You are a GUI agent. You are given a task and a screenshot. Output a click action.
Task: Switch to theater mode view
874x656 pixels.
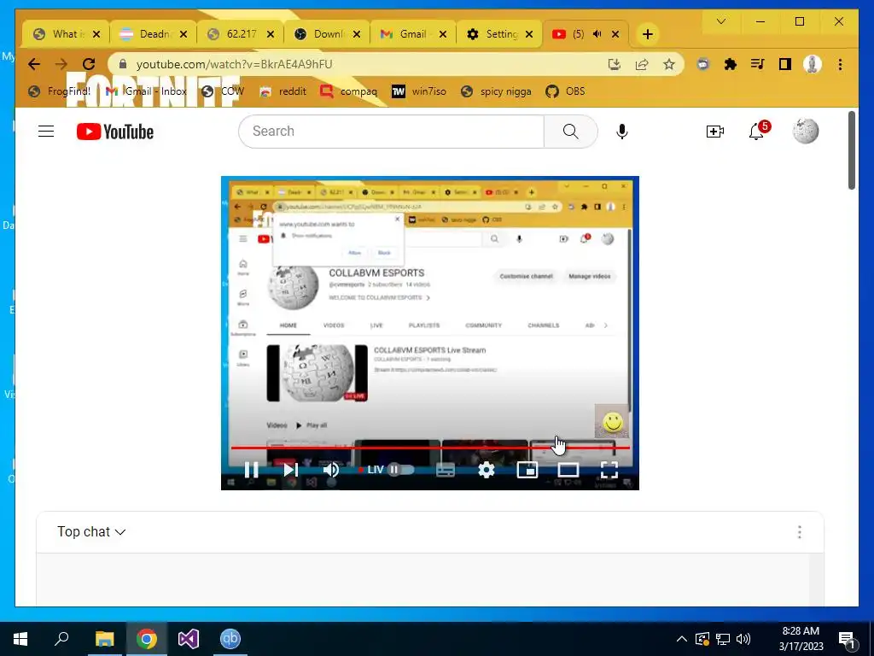click(x=568, y=470)
